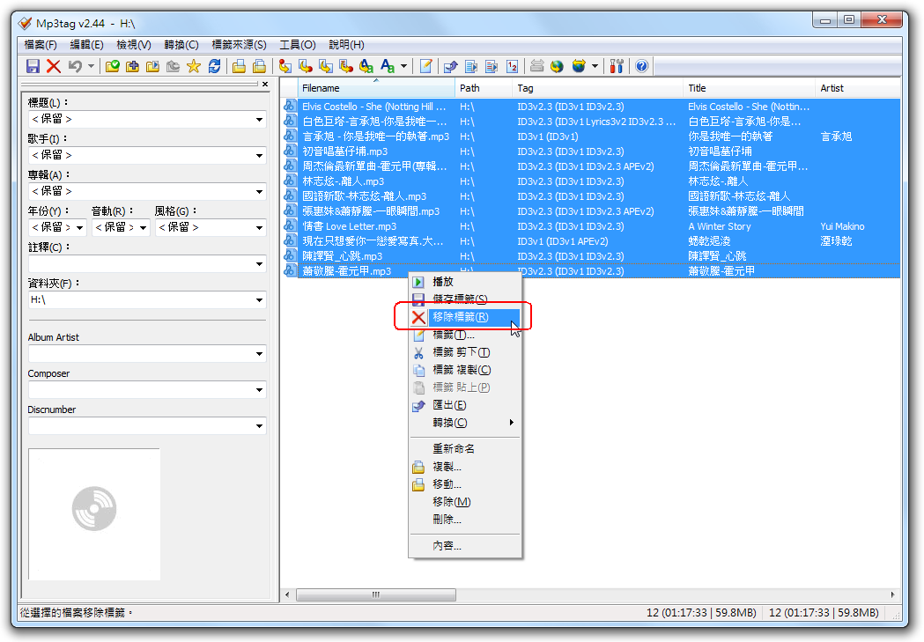Click the Save tag floppy disk toolbar icon
The image size is (924, 642).
coord(33,66)
